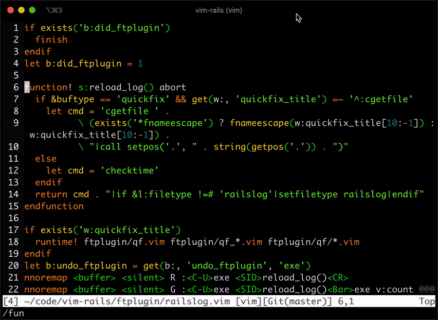Click 'else' on line 11
Image resolution: width=438 pixels, height=320 pixels.
tap(46, 159)
